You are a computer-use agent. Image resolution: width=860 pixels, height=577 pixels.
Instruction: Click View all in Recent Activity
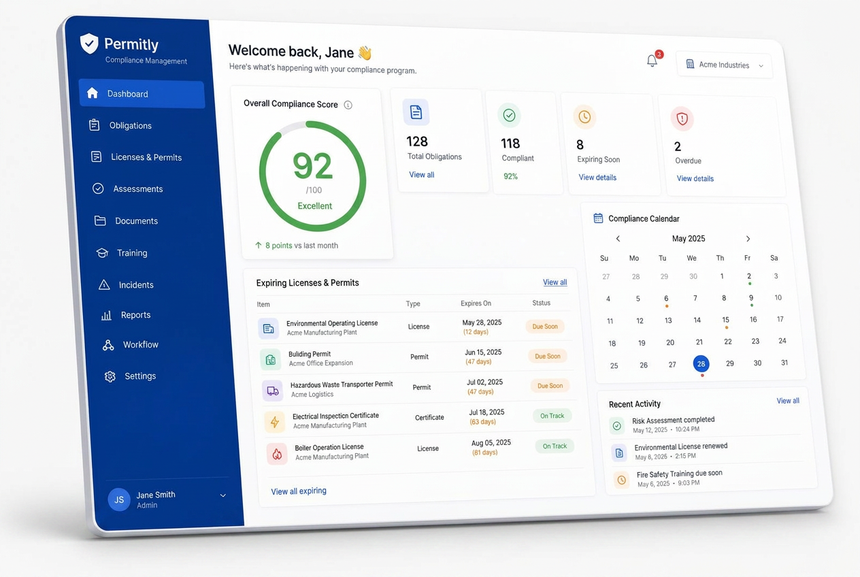(788, 401)
